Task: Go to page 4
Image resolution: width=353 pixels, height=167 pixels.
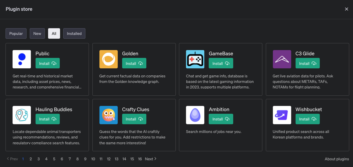Action: (x=46, y=159)
